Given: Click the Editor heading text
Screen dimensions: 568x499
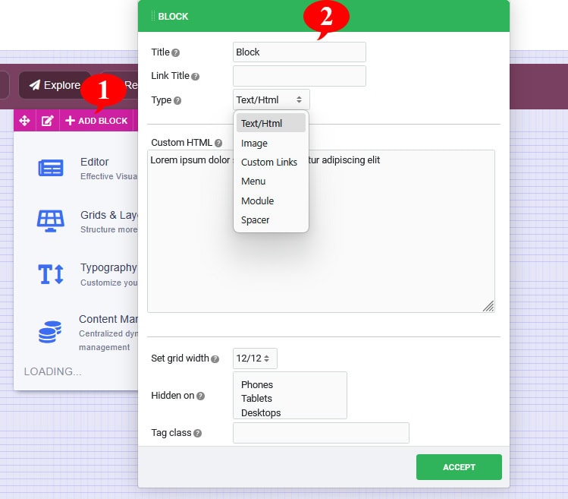Looking at the screenshot, I should tap(95, 162).
